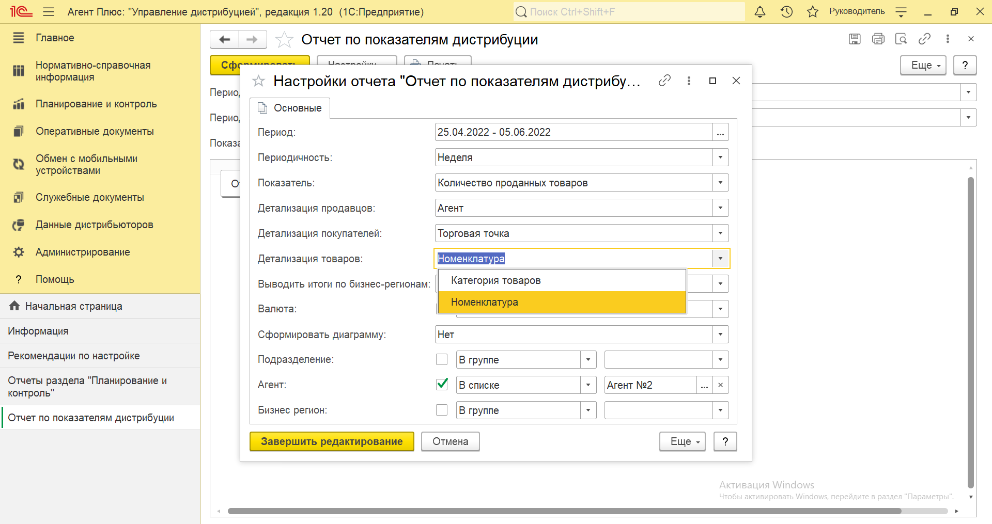Viewport: 992px width, 524px height.
Task: Click the Период date range field
Action: point(574,132)
